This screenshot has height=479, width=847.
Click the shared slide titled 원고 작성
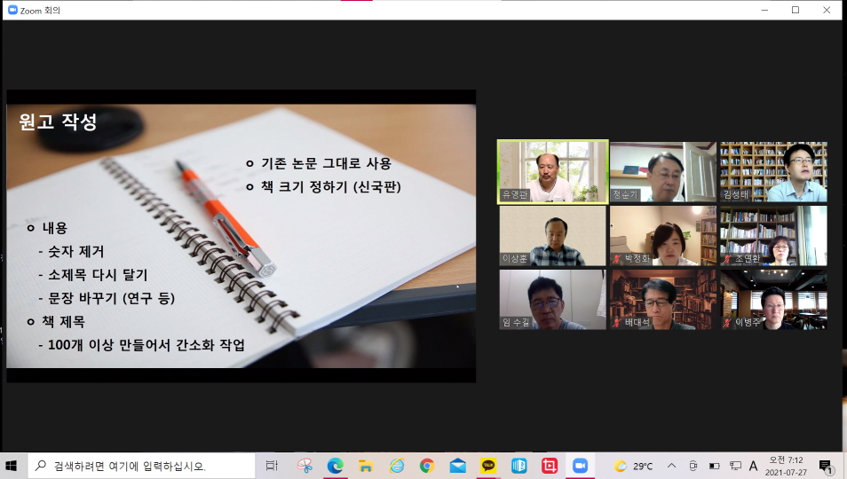[241, 235]
